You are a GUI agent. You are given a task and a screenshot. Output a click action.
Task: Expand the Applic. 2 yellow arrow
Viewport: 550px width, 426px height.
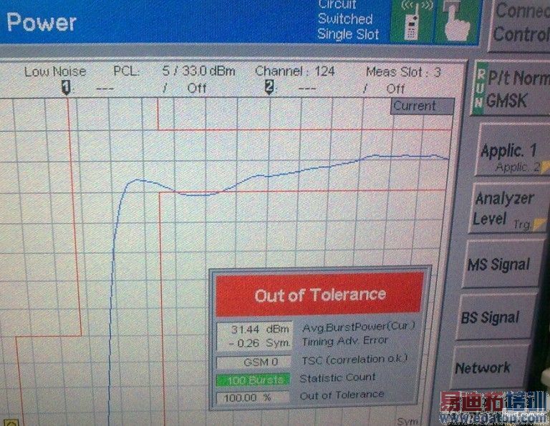pos(545,167)
